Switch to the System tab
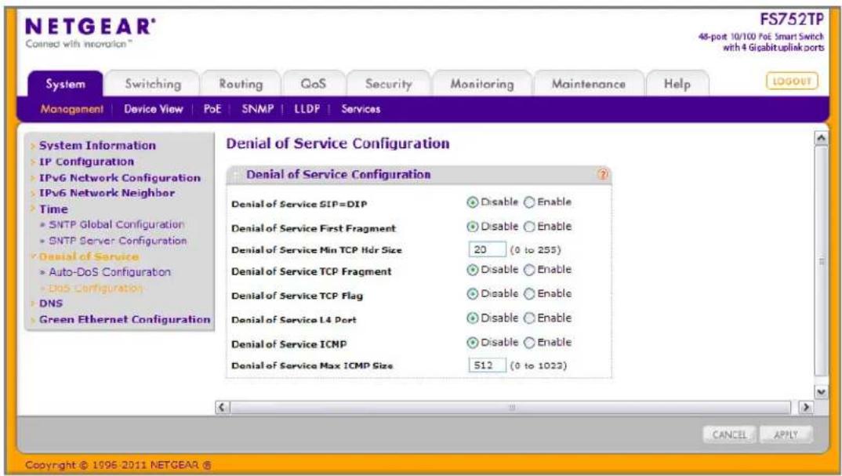This screenshot has width=842, height=476. [65, 85]
